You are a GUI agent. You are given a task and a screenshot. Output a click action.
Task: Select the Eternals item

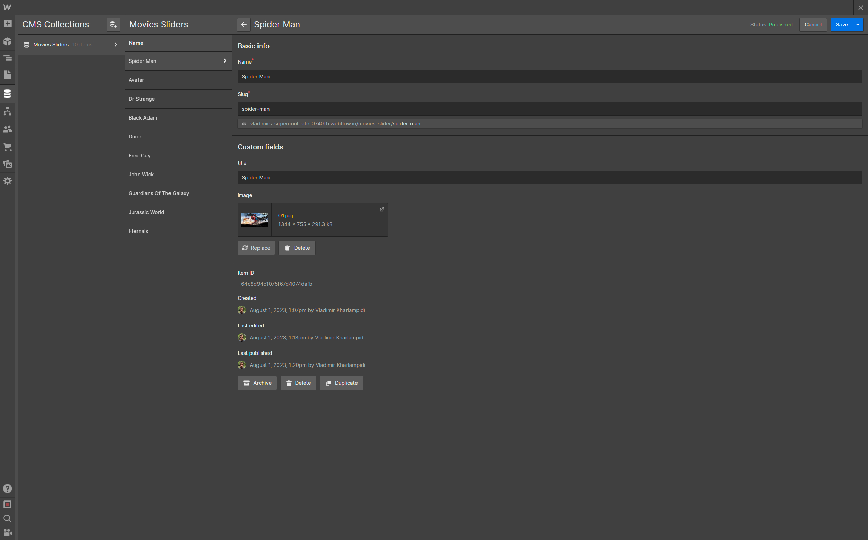(x=178, y=231)
